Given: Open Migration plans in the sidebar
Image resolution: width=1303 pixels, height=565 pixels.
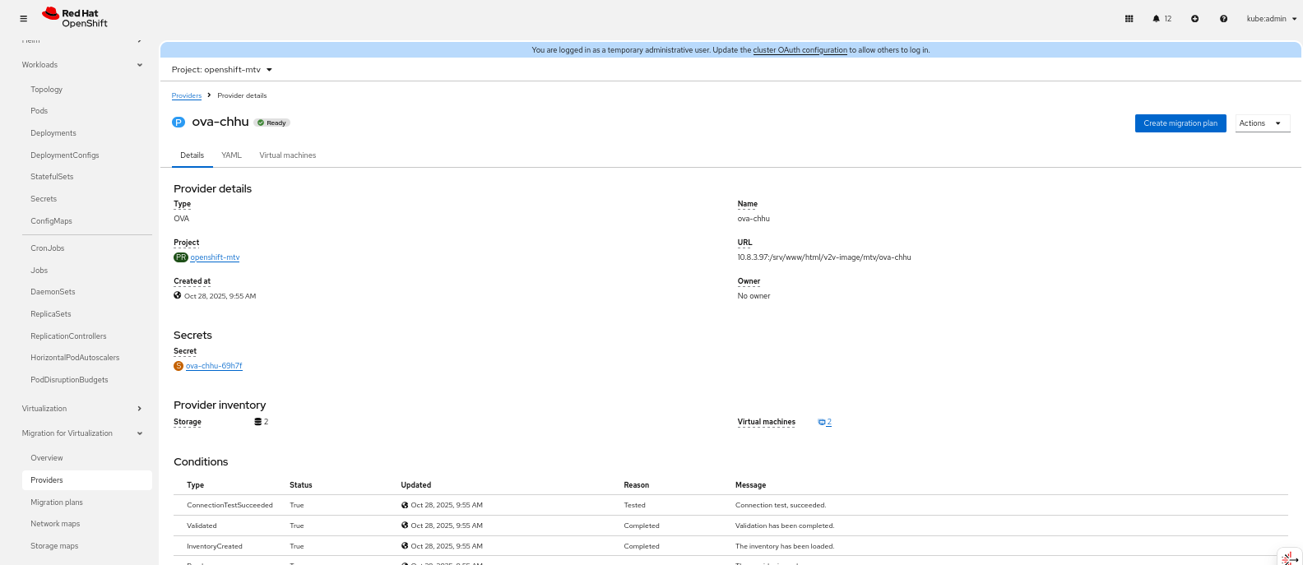Looking at the screenshot, I should tap(57, 502).
